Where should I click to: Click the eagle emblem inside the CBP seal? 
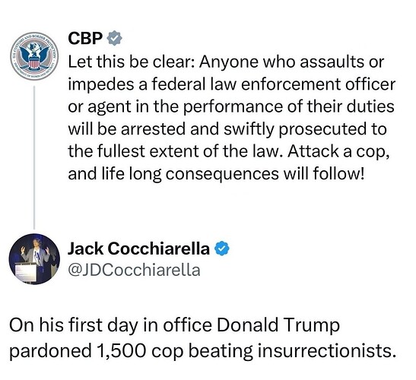click(34, 55)
